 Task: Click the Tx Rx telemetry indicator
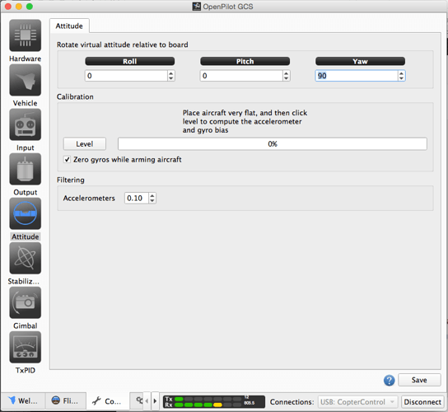click(x=214, y=401)
